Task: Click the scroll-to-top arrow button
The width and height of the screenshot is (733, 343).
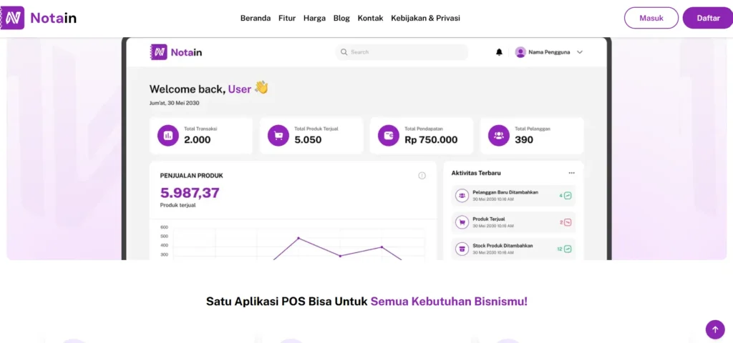Action: (x=714, y=329)
